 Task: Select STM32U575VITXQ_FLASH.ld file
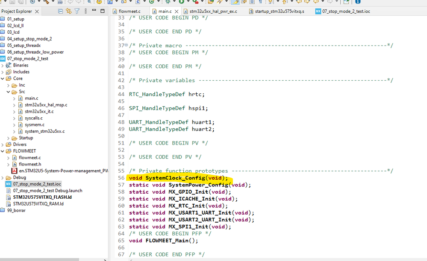(42, 197)
